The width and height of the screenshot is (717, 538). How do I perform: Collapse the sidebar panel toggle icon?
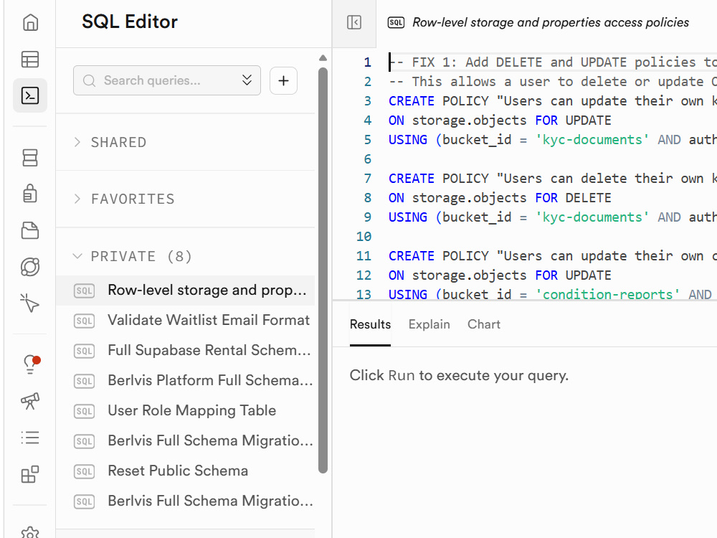pyautogui.click(x=354, y=22)
